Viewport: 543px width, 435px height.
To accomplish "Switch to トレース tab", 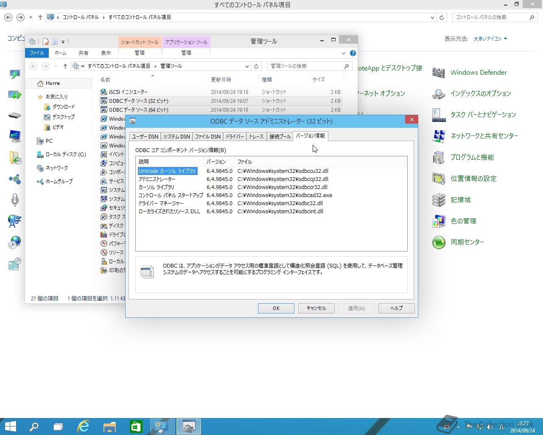I will [x=256, y=136].
